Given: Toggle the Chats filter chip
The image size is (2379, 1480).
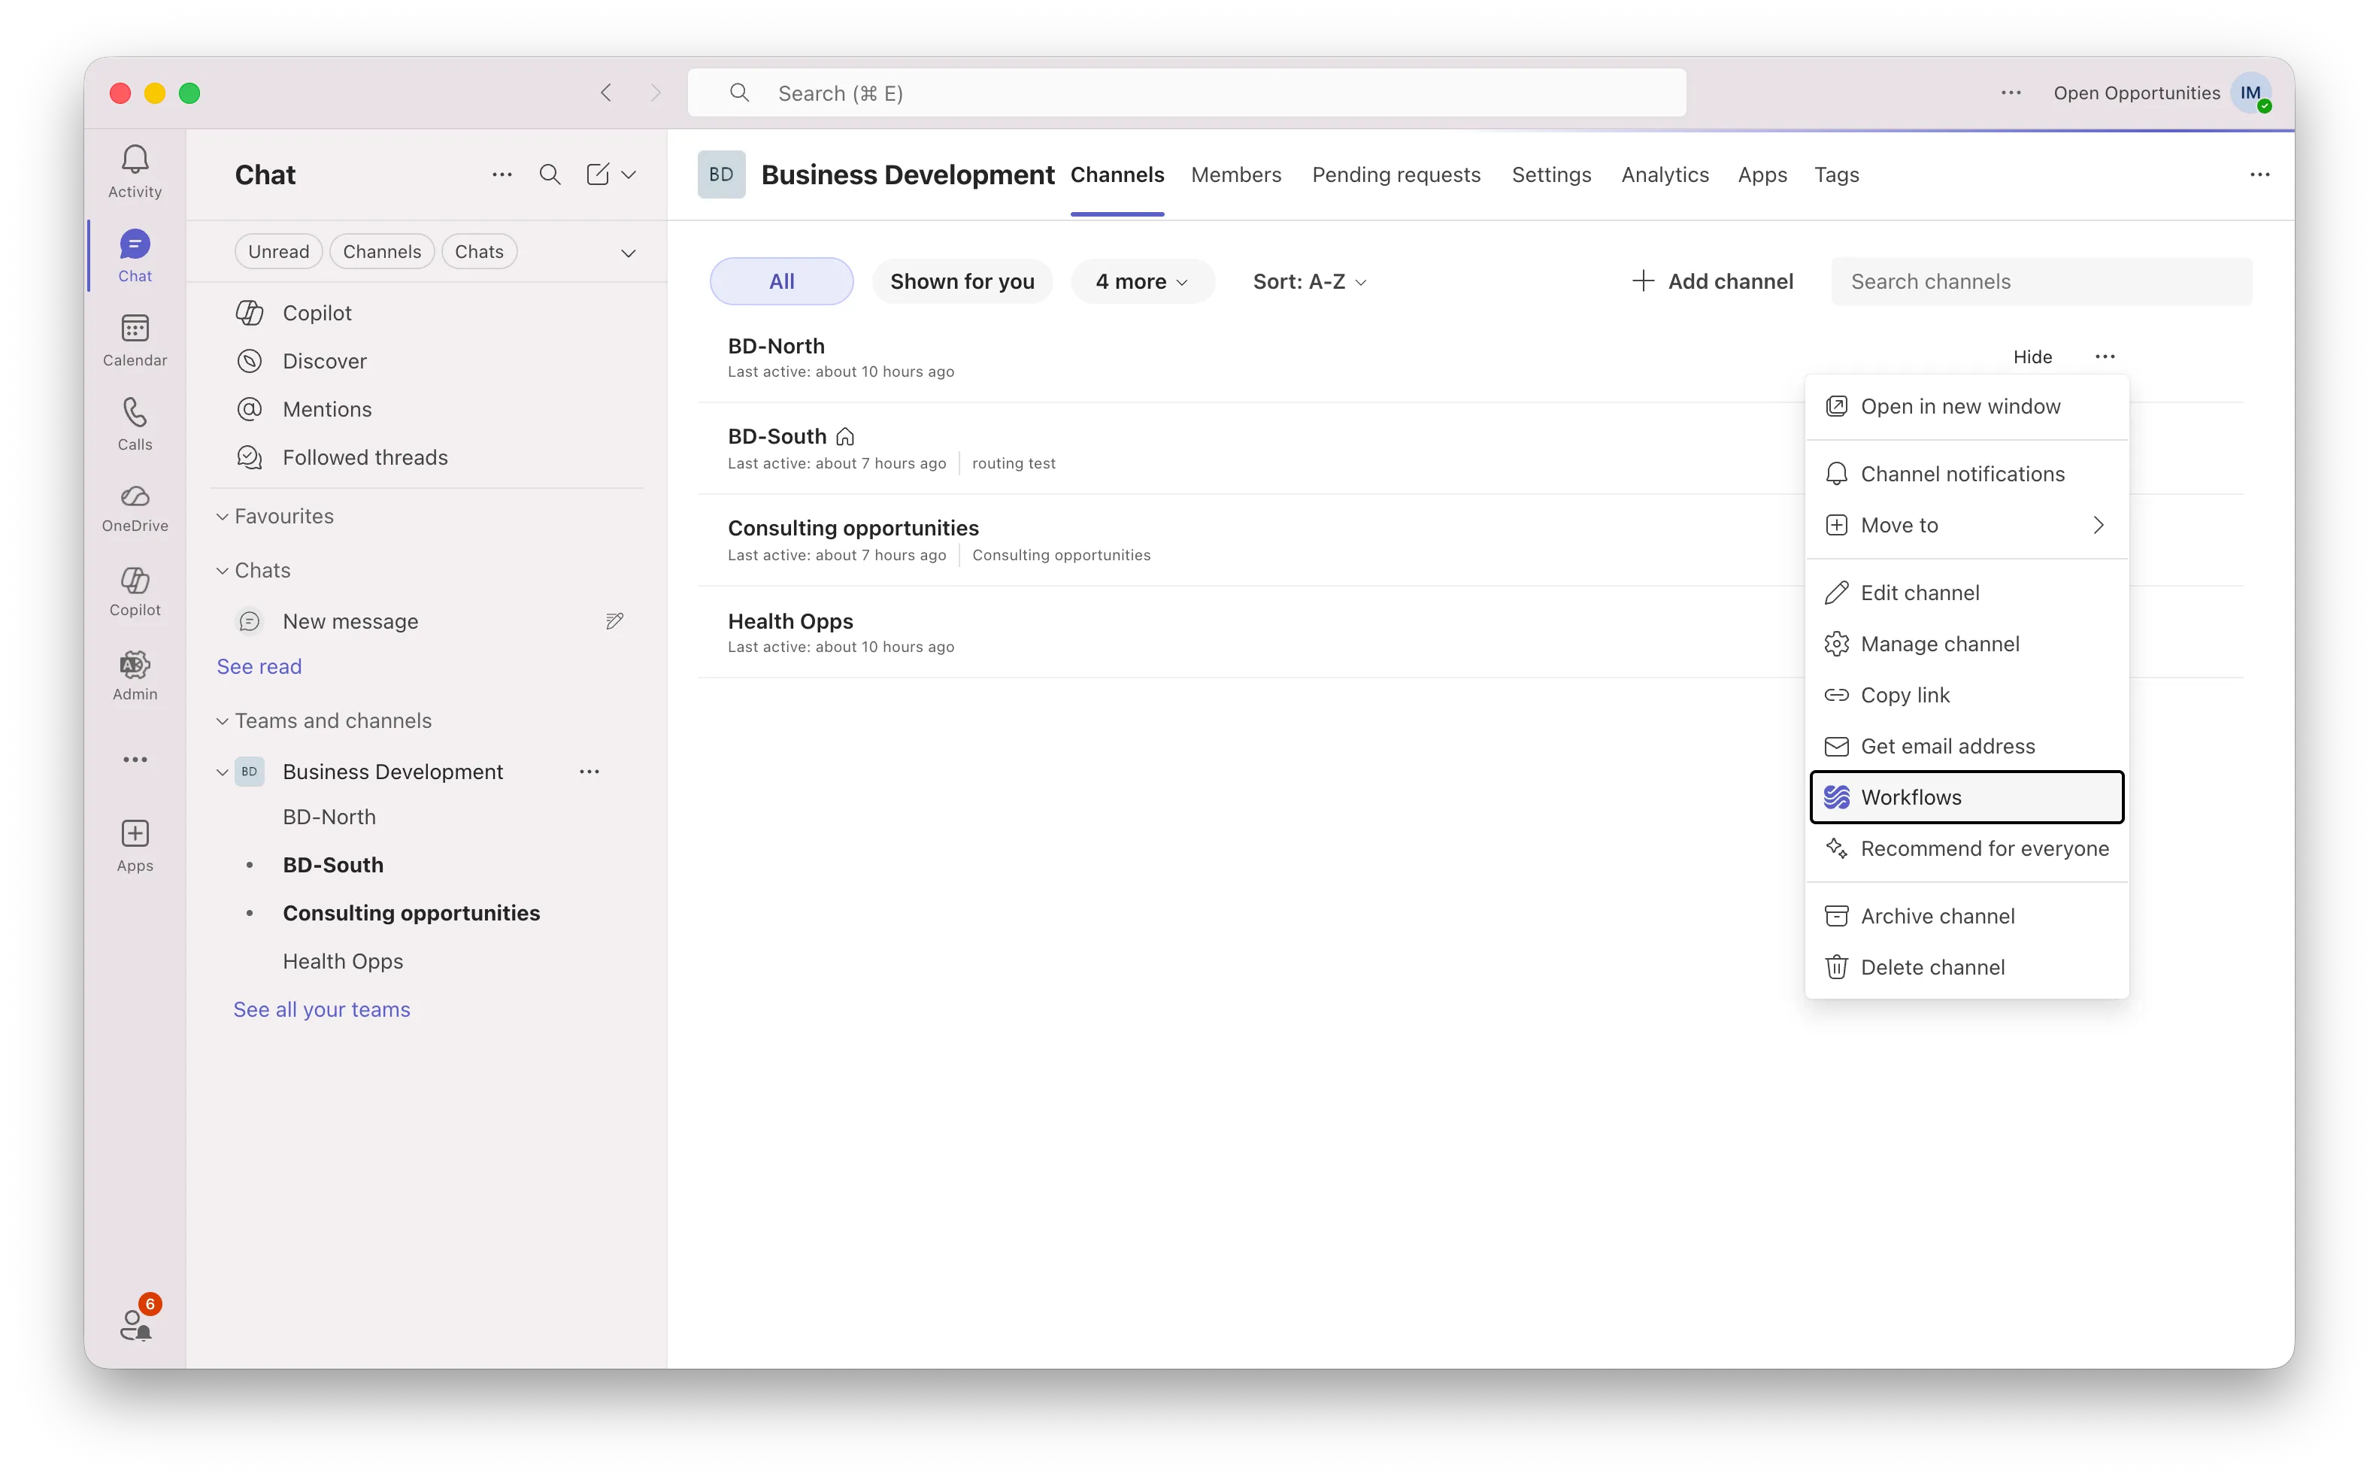Looking at the screenshot, I should tap(478, 252).
